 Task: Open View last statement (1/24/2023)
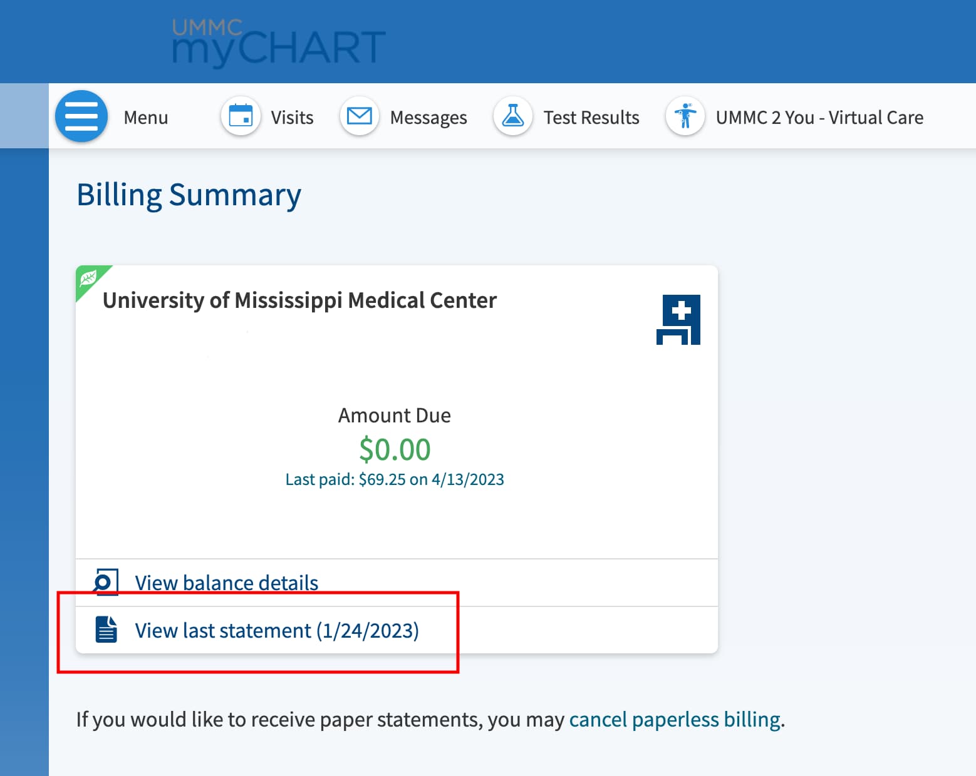point(277,630)
